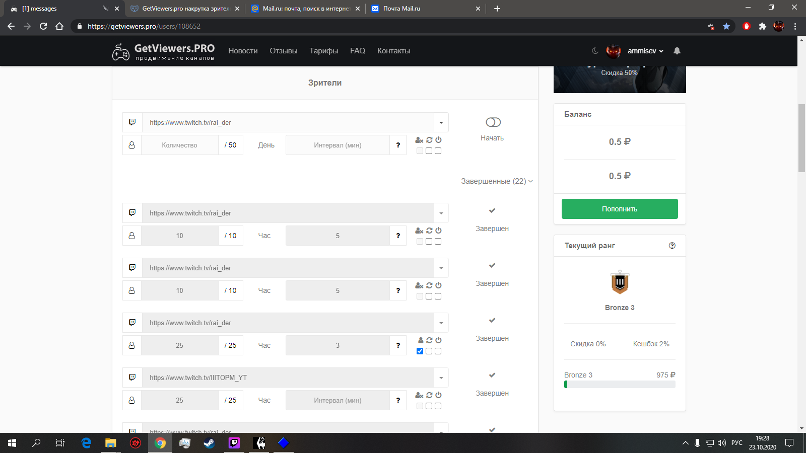806x453 pixels.
Task: Click the power icon in the first task row
Action: tap(438, 140)
